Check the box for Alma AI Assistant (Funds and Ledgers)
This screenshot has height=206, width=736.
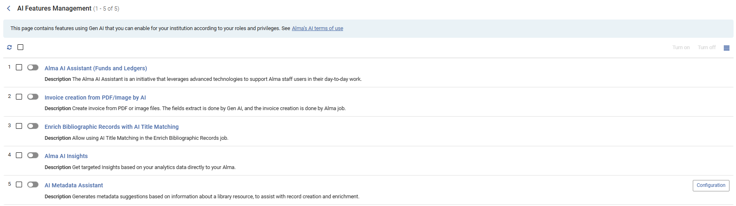(19, 67)
